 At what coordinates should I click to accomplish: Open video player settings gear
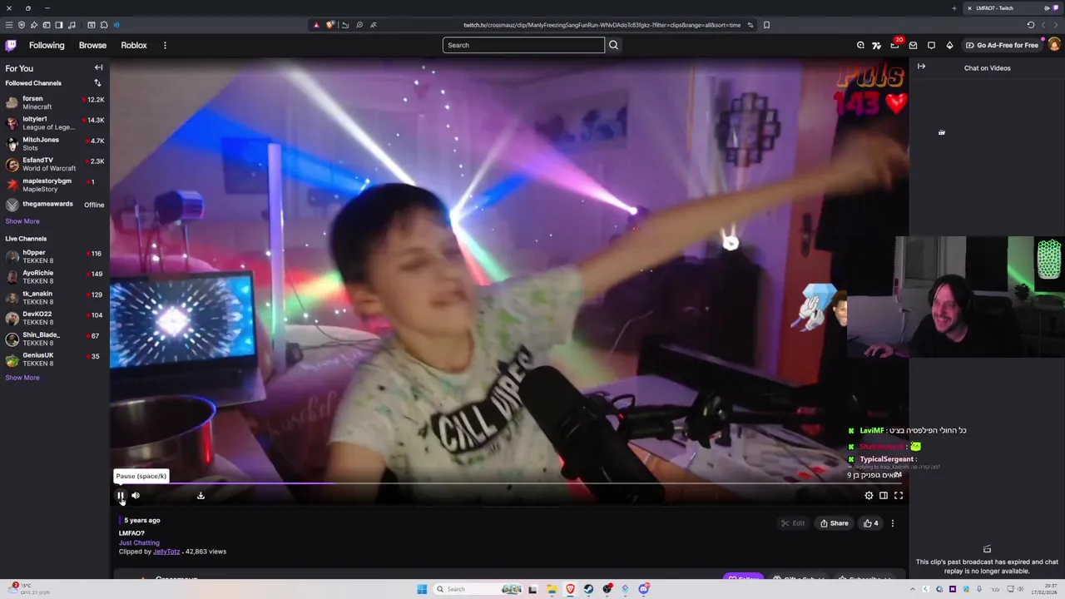click(869, 496)
